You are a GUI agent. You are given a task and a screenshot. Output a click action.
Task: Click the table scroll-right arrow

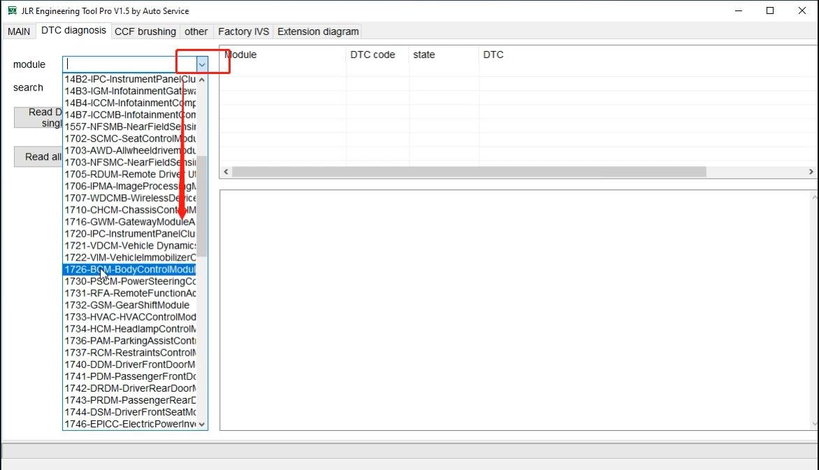(x=811, y=172)
